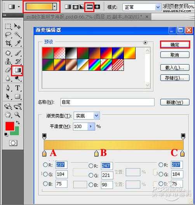195x205 pixels.
Task: Click the 载入(L) load button
Action: [175, 67]
